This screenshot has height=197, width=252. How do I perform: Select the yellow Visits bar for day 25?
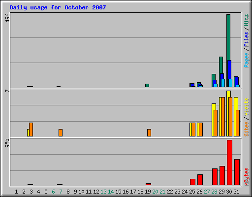[x=190, y=130]
